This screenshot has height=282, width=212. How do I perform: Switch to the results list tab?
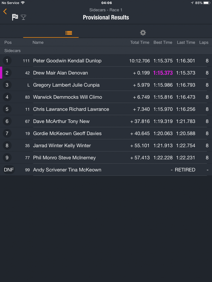point(69,33)
